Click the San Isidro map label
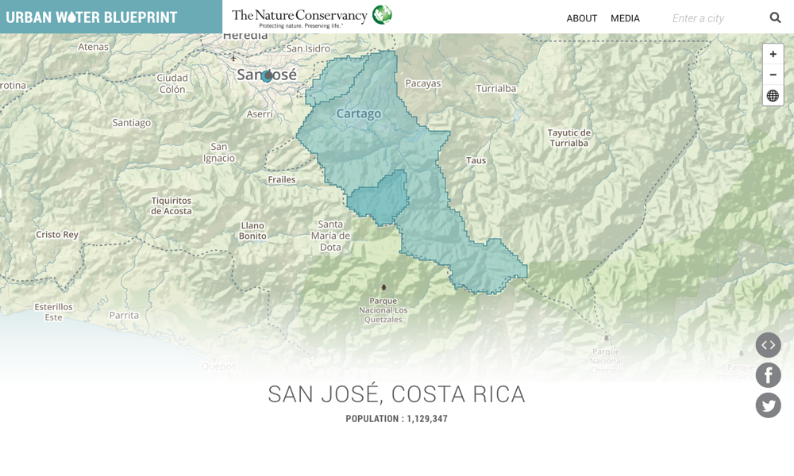This screenshot has width=794, height=476. pyautogui.click(x=308, y=48)
